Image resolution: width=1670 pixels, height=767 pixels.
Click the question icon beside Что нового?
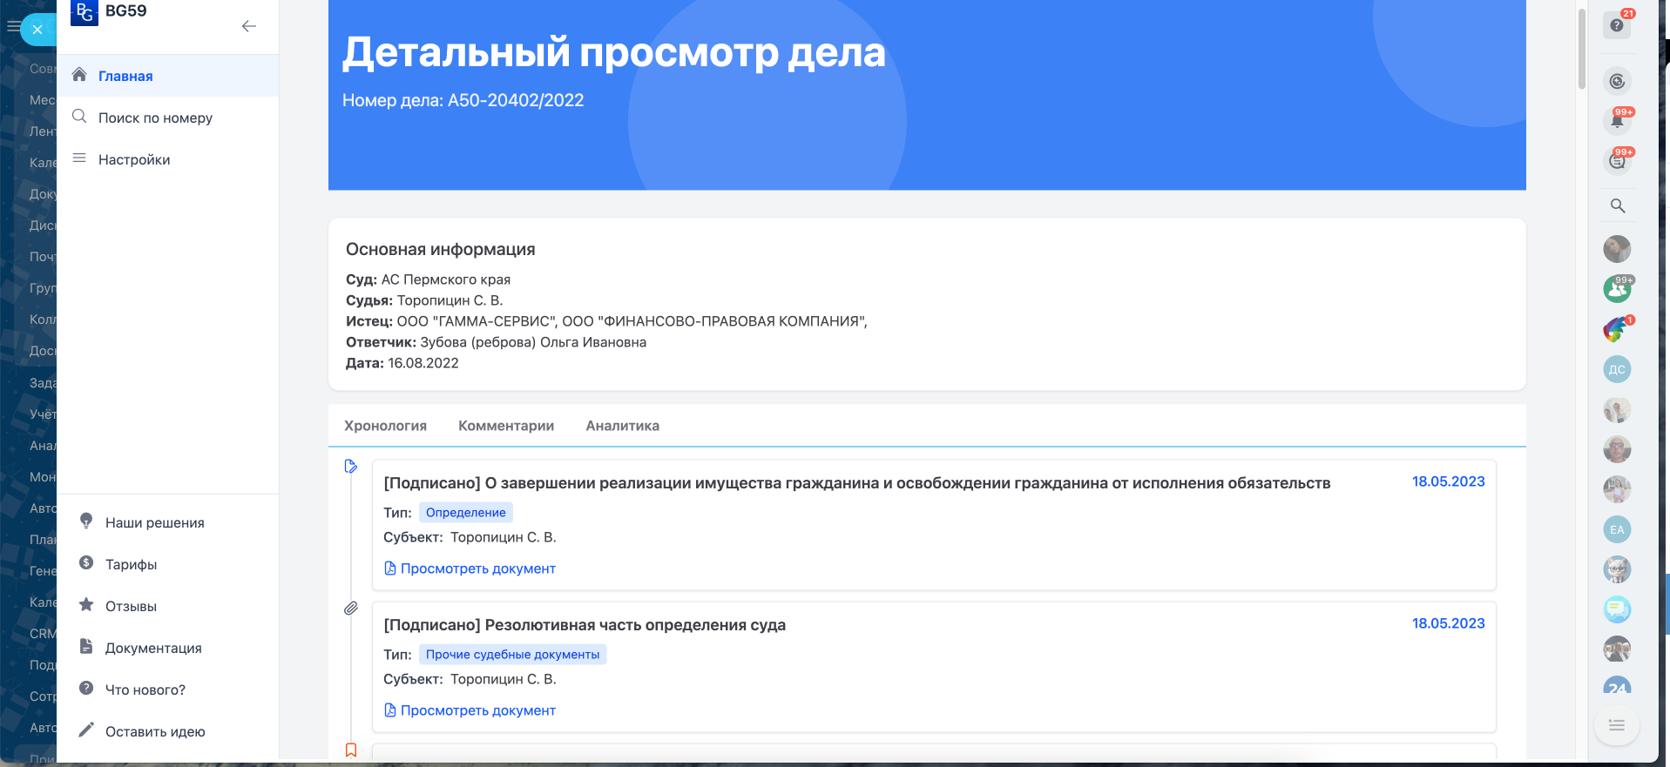[x=86, y=688]
